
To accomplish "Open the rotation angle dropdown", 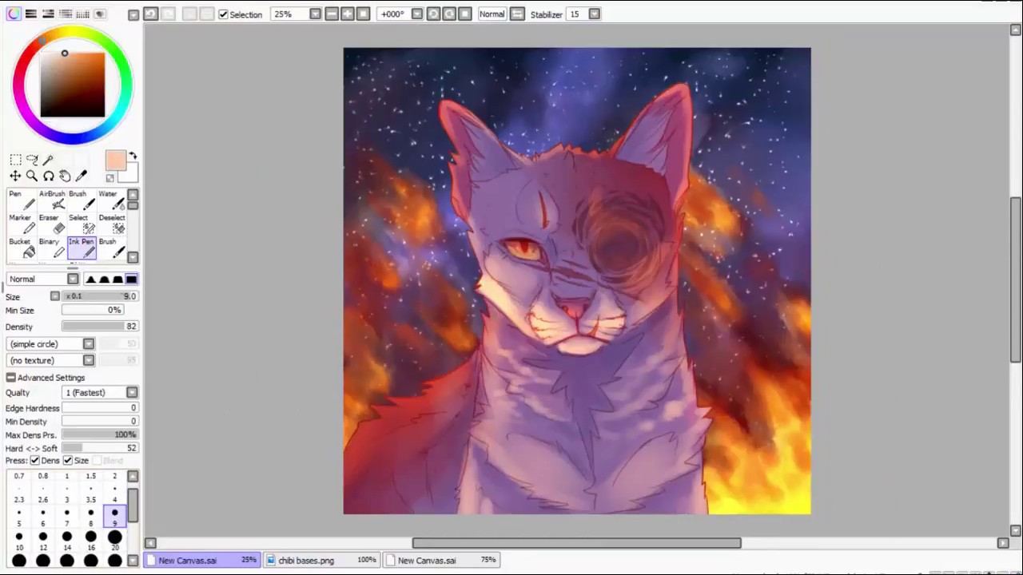I will (x=416, y=14).
